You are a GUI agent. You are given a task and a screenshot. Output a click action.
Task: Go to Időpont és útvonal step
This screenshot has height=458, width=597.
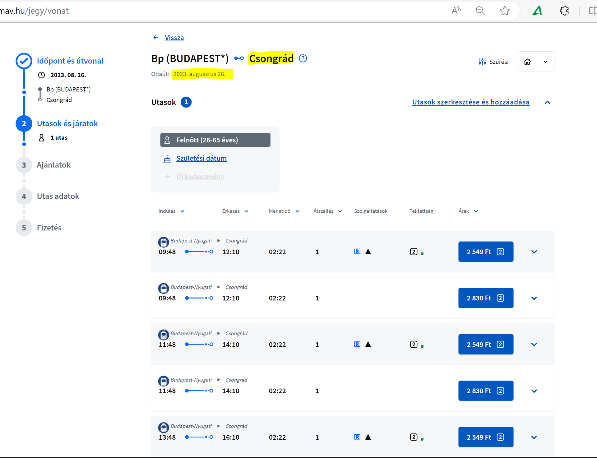pos(70,61)
